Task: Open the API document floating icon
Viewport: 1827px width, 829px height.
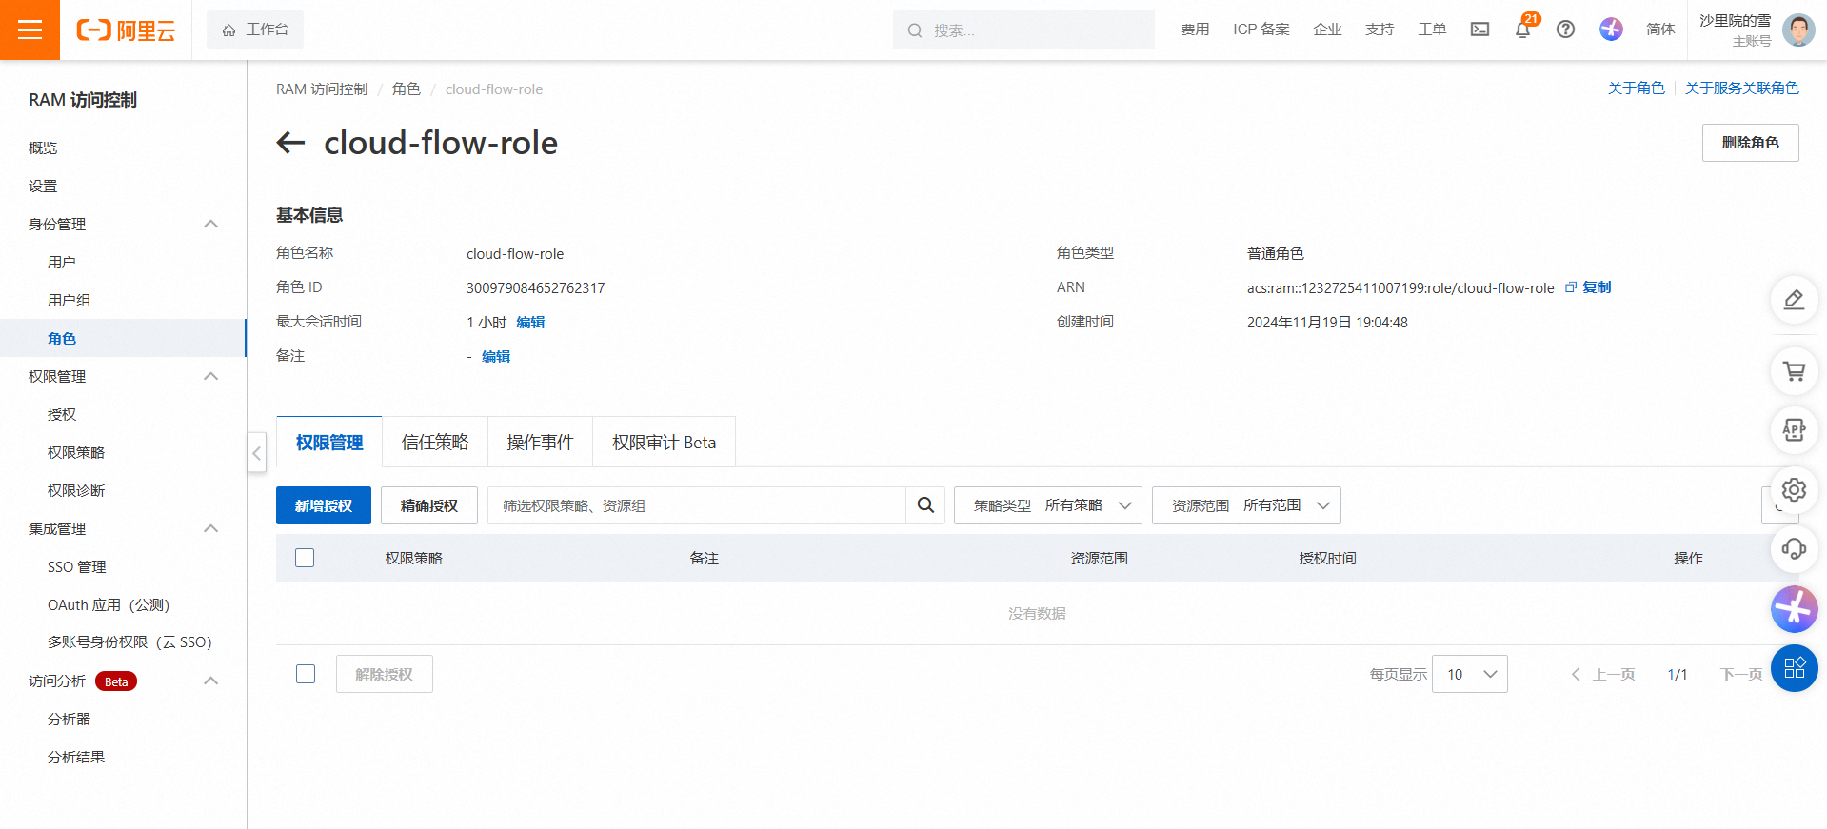Action: [1794, 430]
